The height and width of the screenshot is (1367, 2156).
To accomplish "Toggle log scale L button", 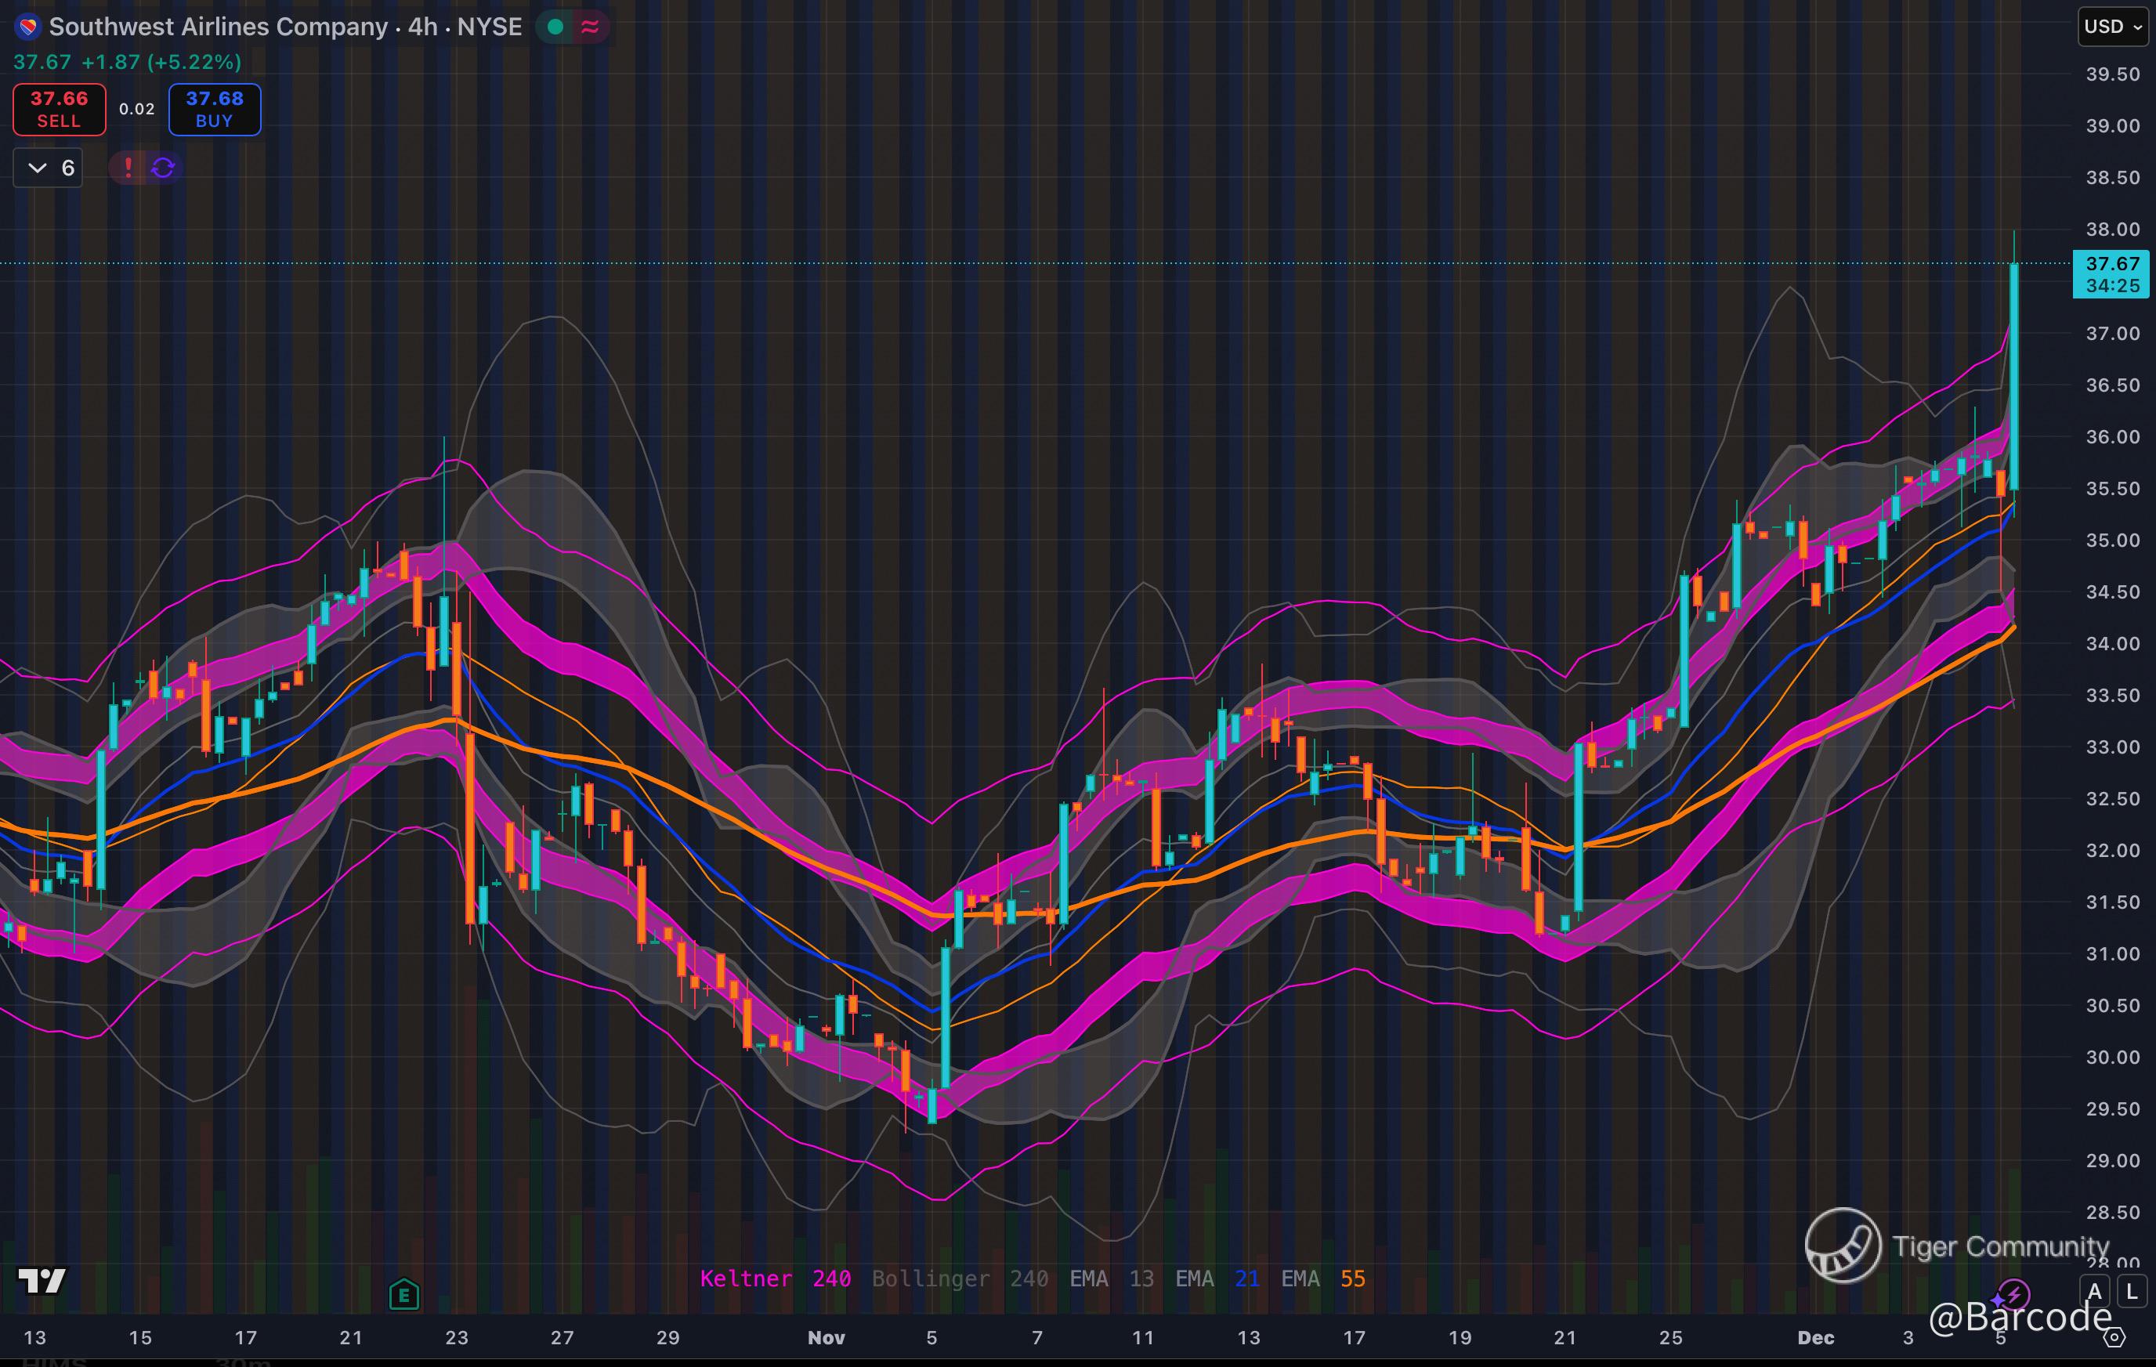I will [2132, 1292].
